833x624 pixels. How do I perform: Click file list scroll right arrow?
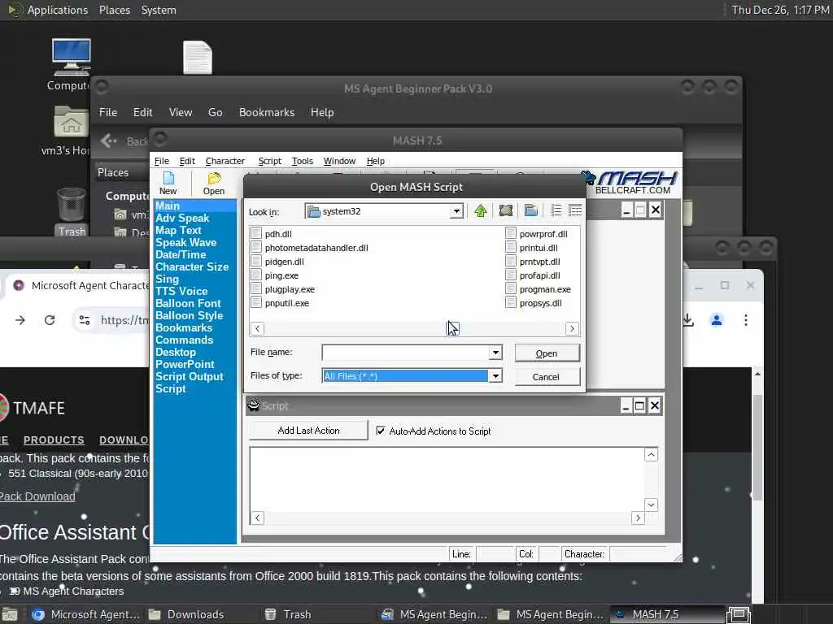point(572,328)
